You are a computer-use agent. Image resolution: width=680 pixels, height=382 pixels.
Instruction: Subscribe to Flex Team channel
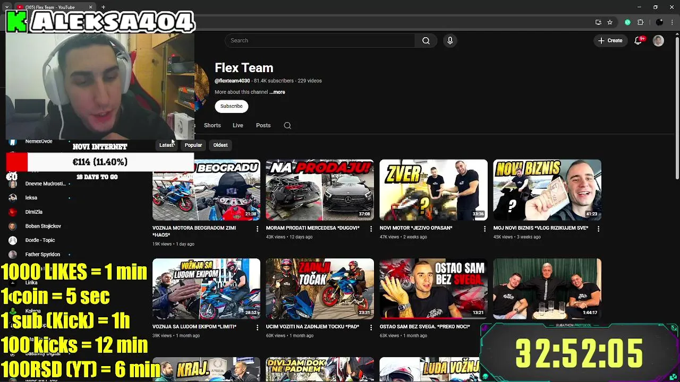click(231, 106)
